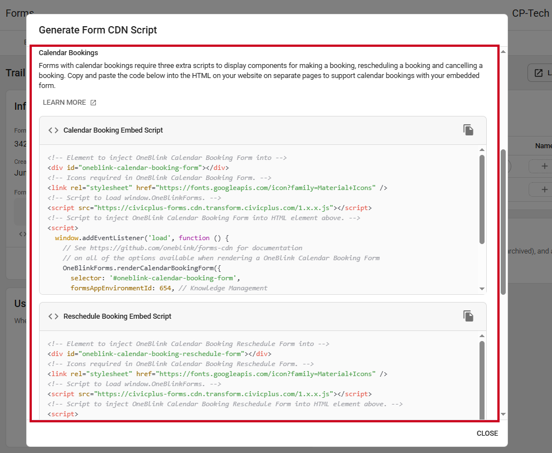The width and height of the screenshot is (552, 453).
Task: Click the Calendar Bookings section heading
Action: (x=68, y=53)
